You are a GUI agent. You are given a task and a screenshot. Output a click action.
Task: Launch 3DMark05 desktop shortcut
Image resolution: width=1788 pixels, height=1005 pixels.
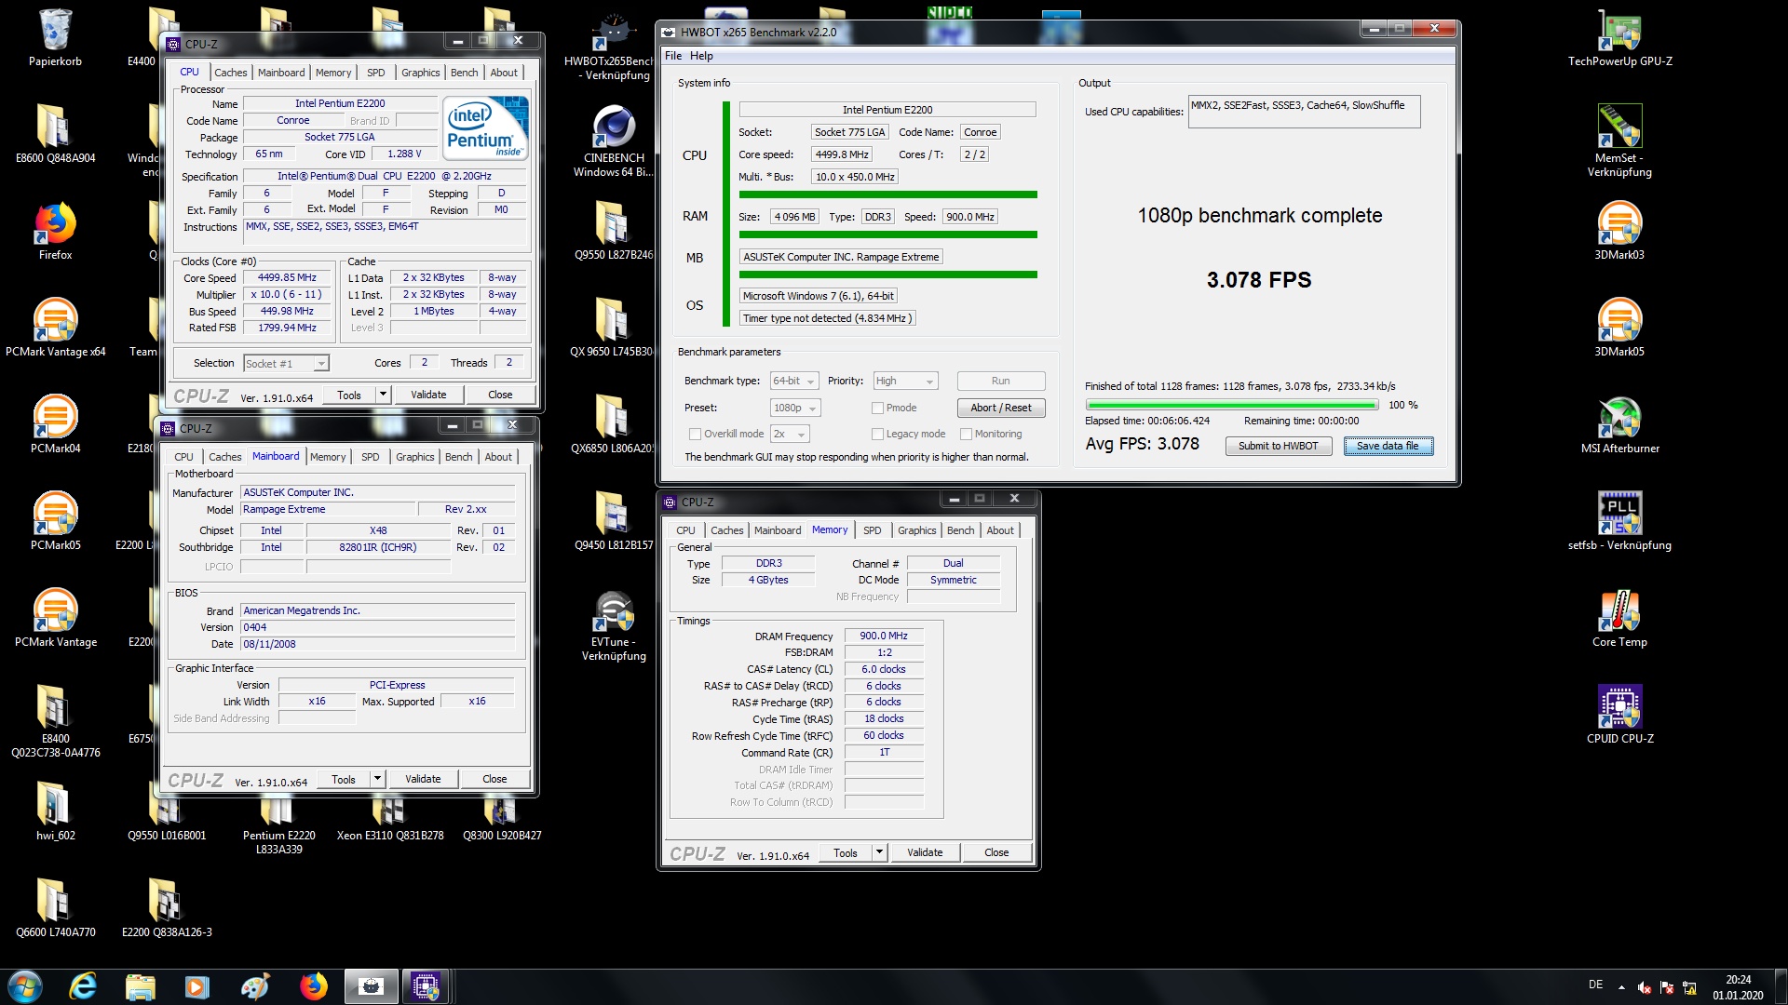click(x=1619, y=328)
